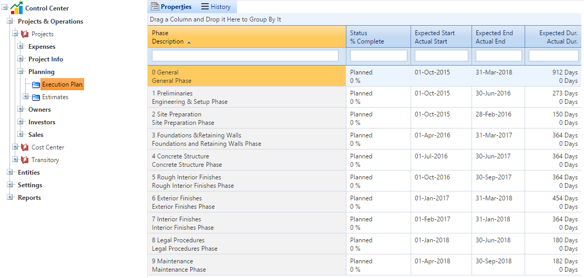The image size is (584, 278).
Task: Select Execution Plan in the tree
Action: 62,84
